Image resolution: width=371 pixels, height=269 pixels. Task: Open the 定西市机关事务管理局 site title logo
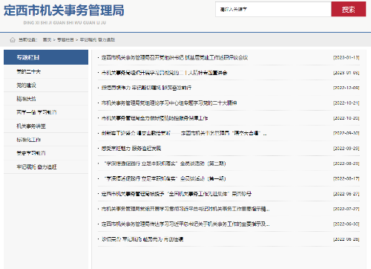click(x=64, y=10)
